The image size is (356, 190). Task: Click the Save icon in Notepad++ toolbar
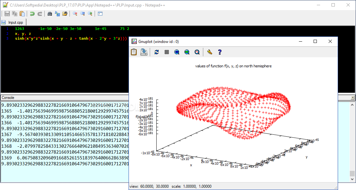(x=7, y=14)
